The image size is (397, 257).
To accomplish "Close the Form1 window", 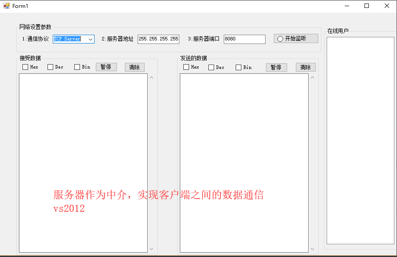I will (x=387, y=6).
